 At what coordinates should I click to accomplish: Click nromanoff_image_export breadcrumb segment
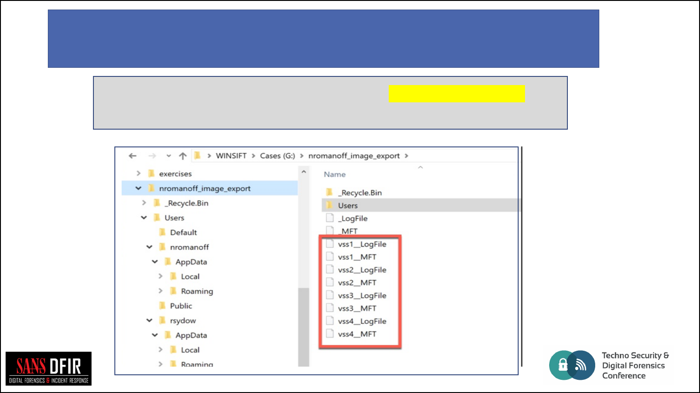[354, 156]
